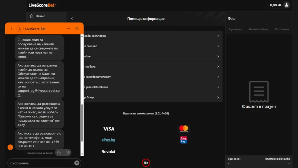298x168 pixels.
Task: Click the 18+ age restriction badge
Action: (146, 163)
